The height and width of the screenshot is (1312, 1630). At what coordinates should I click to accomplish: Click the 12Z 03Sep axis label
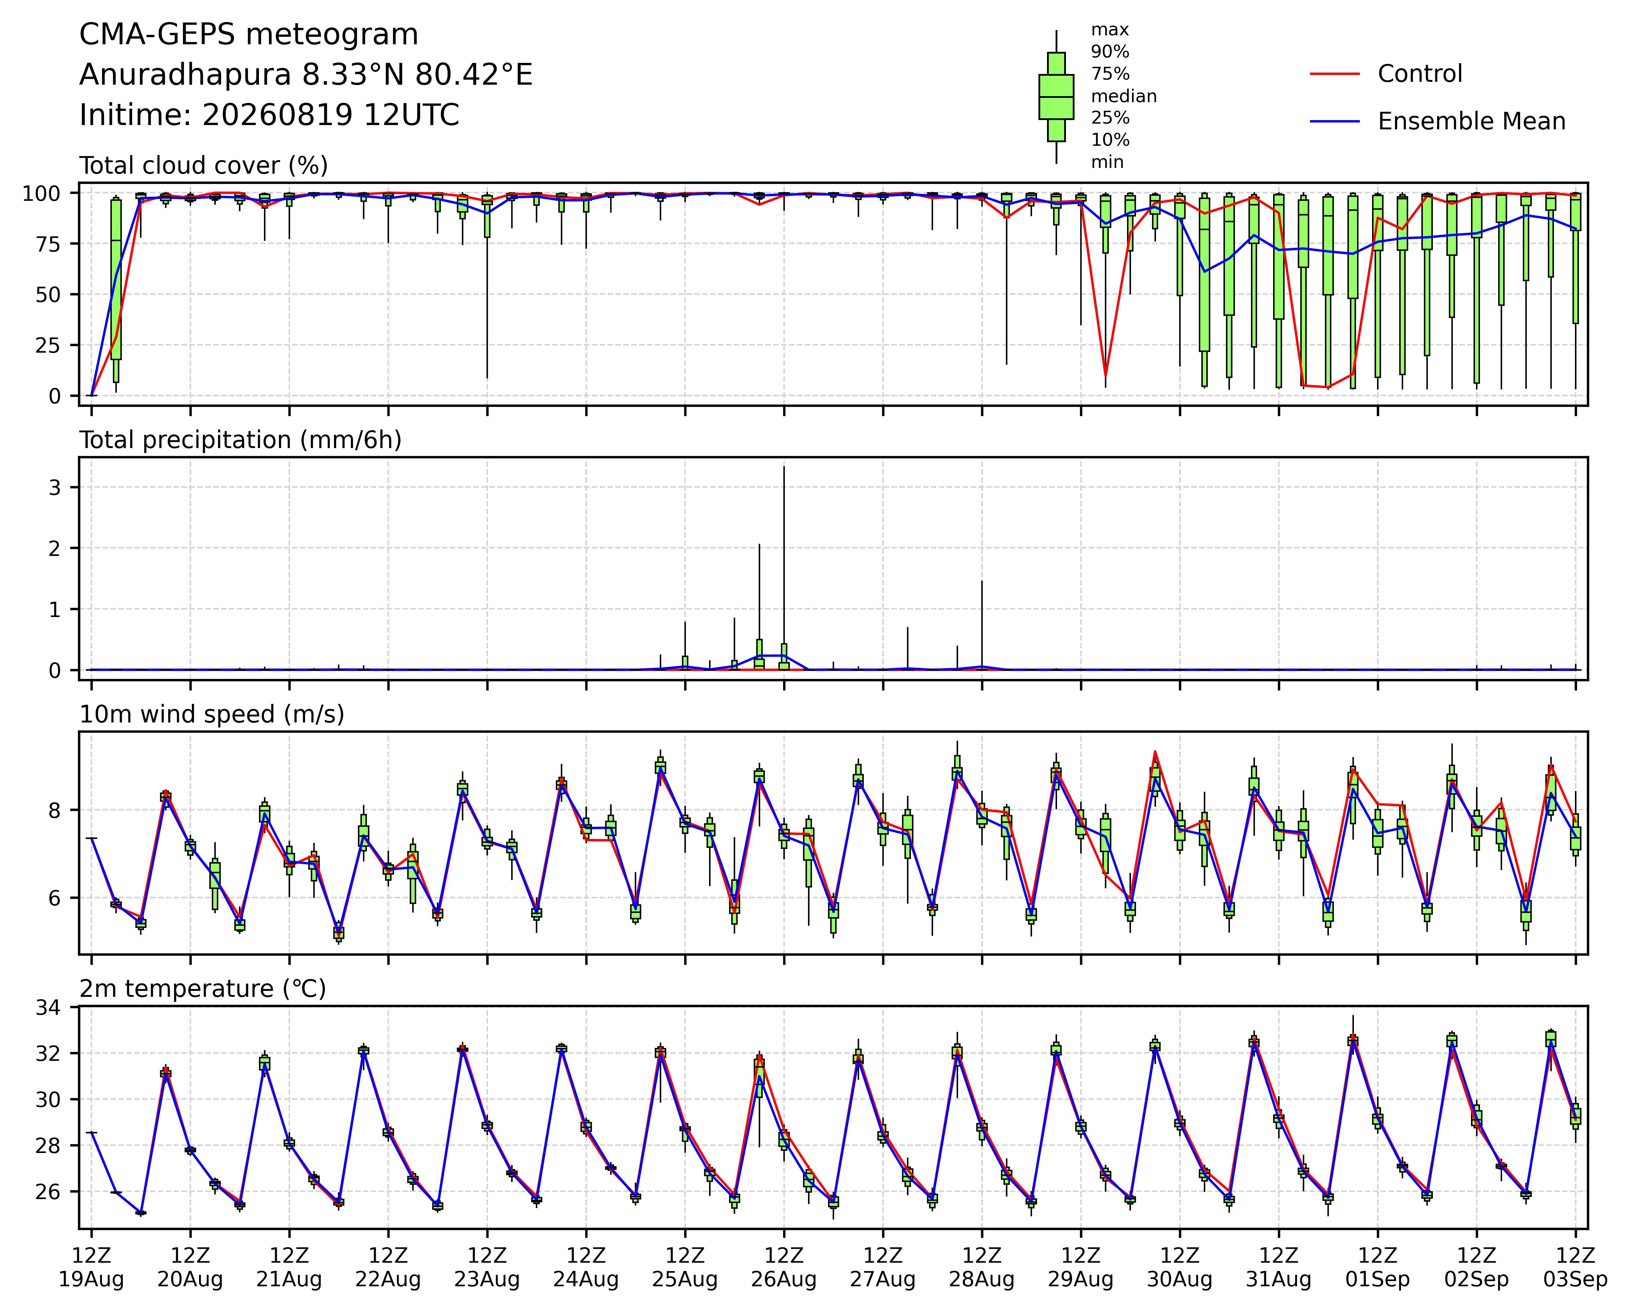(1576, 1268)
